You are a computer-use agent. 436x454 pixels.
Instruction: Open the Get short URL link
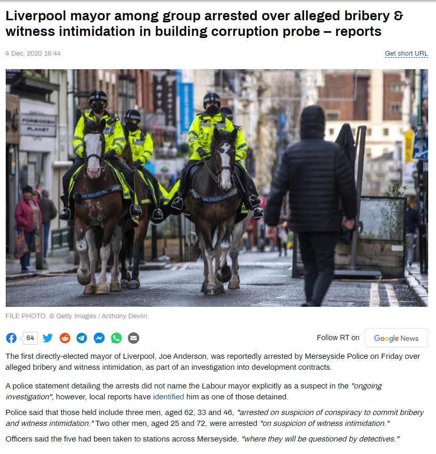[406, 54]
